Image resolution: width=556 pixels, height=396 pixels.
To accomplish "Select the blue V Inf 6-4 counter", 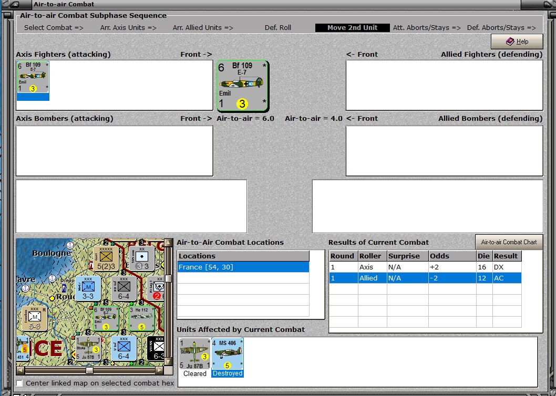I will (x=123, y=349).
